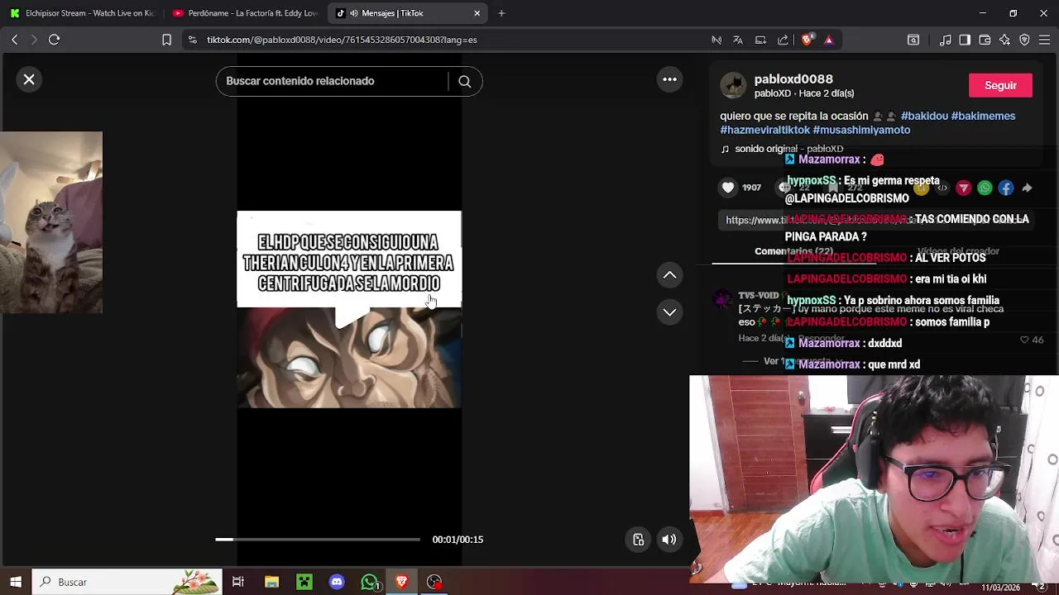Like the video with heart icon
The width and height of the screenshot is (1059, 595).
(727, 188)
